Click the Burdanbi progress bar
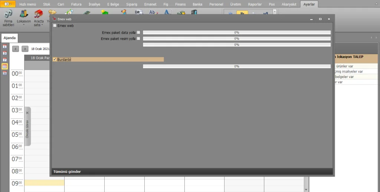 pyautogui.click(x=237, y=66)
